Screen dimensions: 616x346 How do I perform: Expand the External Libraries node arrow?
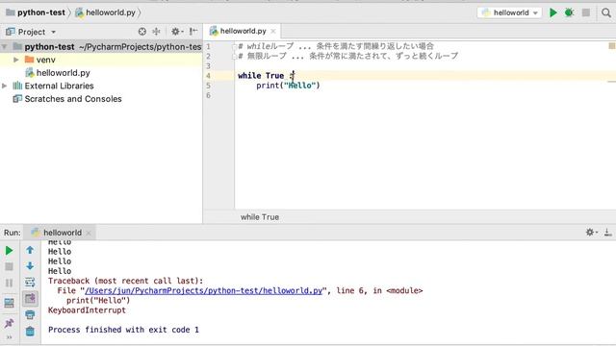tap(4, 86)
